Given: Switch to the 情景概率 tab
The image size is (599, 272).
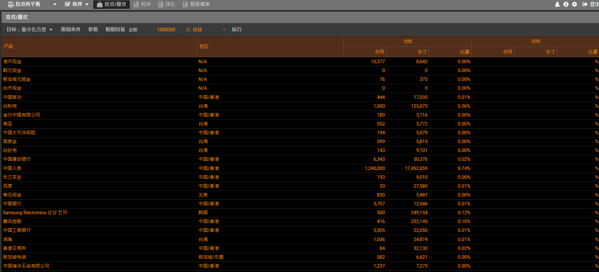Looking at the screenshot, I should tap(196, 4).
